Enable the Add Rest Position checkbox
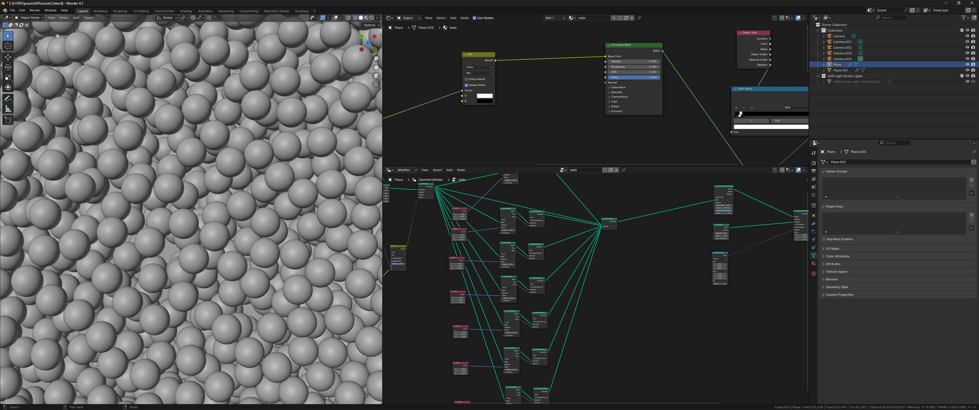This screenshot has width=979, height=410. [x=823, y=239]
